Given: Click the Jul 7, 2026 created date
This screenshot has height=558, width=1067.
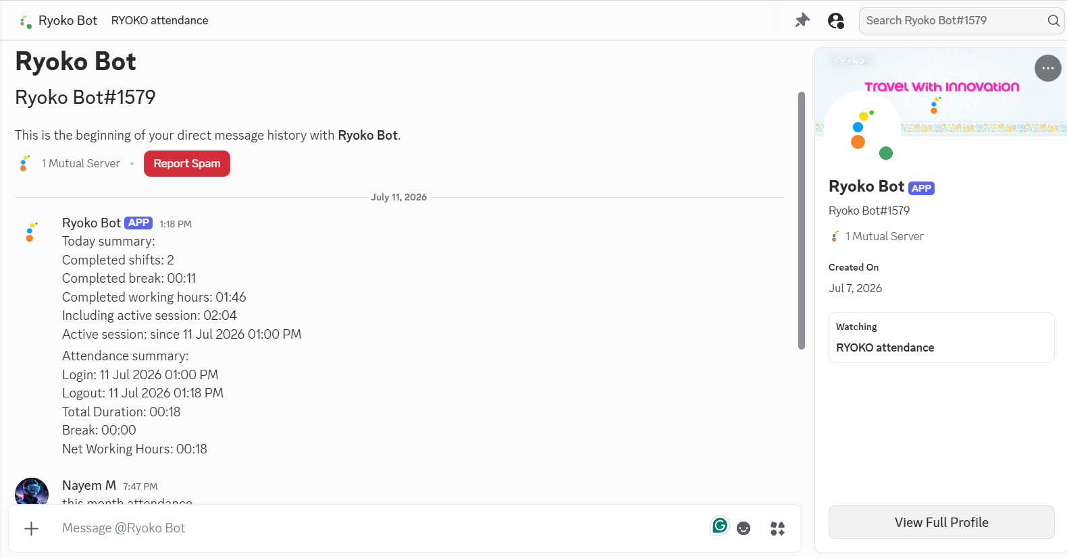Looking at the screenshot, I should click(x=855, y=288).
